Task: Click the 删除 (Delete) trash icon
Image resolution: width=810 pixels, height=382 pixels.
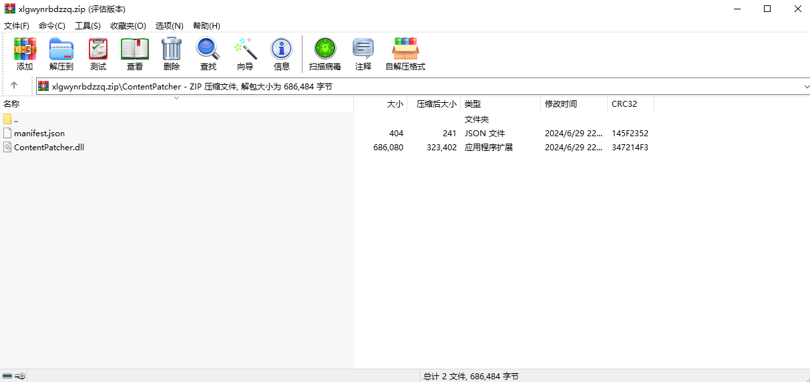Action: (x=172, y=49)
